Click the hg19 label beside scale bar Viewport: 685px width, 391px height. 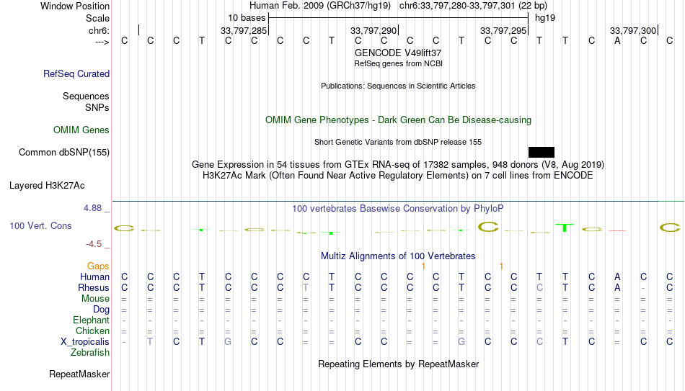pyautogui.click(x=545, y=18)
